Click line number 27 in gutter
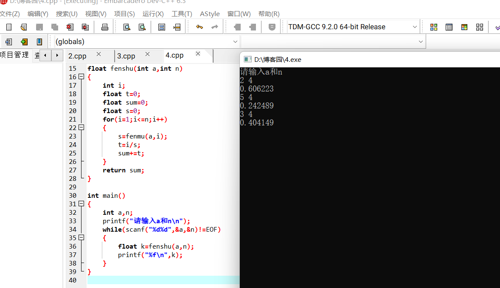 [73, 170]
